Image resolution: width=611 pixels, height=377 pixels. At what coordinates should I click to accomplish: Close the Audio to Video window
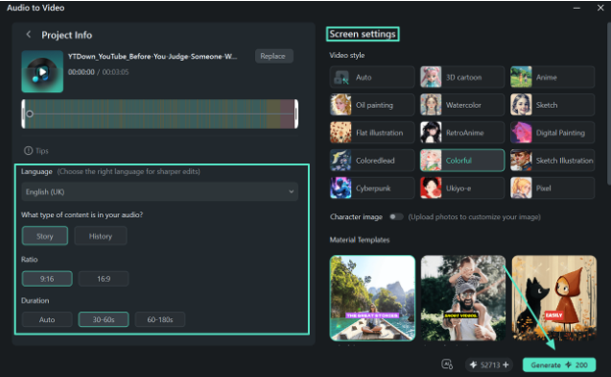(x=600, y=8)
